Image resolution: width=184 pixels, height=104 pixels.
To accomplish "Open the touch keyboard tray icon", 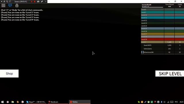I will (172, 102).
